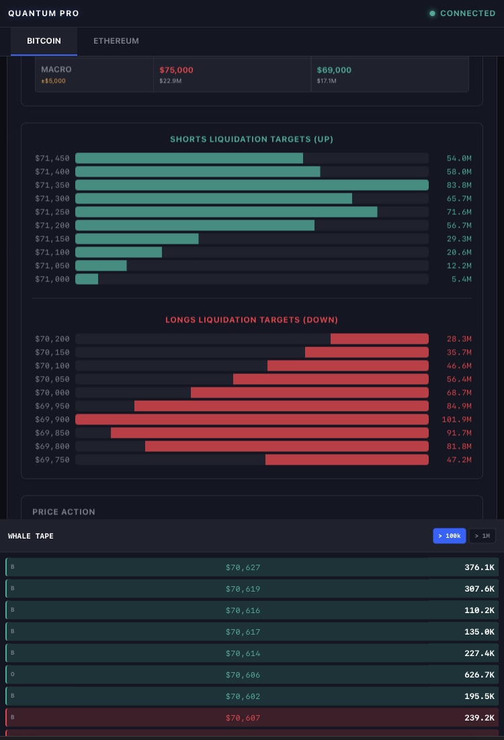Click the Whale Tape panel header
Viewport: 504px width, 740px height.
pos(31,536)
